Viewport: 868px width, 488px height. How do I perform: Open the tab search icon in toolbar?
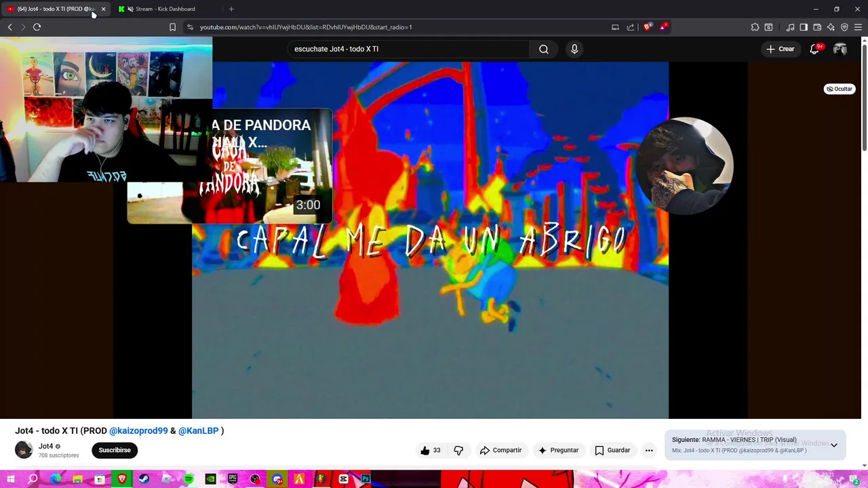768,27
